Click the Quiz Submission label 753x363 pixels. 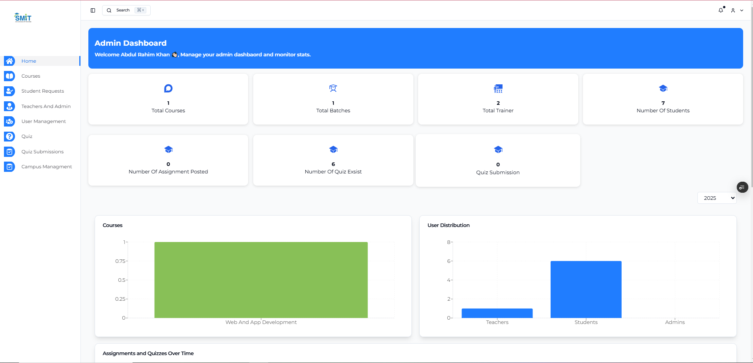point(498,173)
